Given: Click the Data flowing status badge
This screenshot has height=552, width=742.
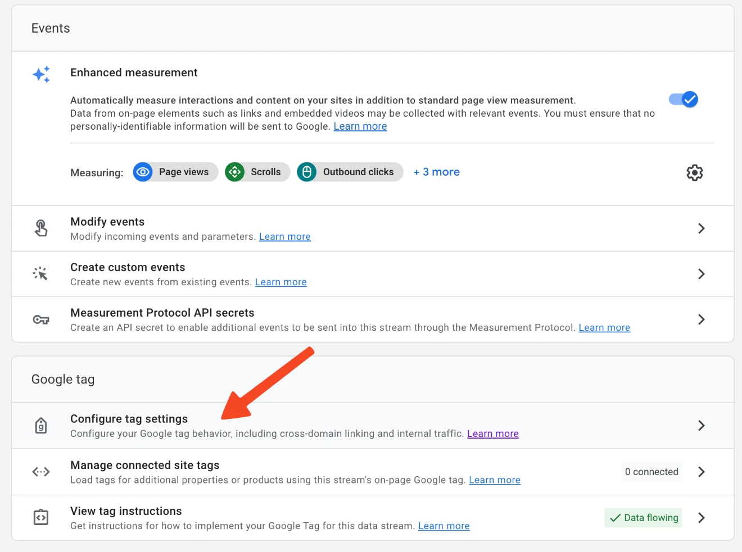Looking at the screenshot, I should (x=643, y=518).
